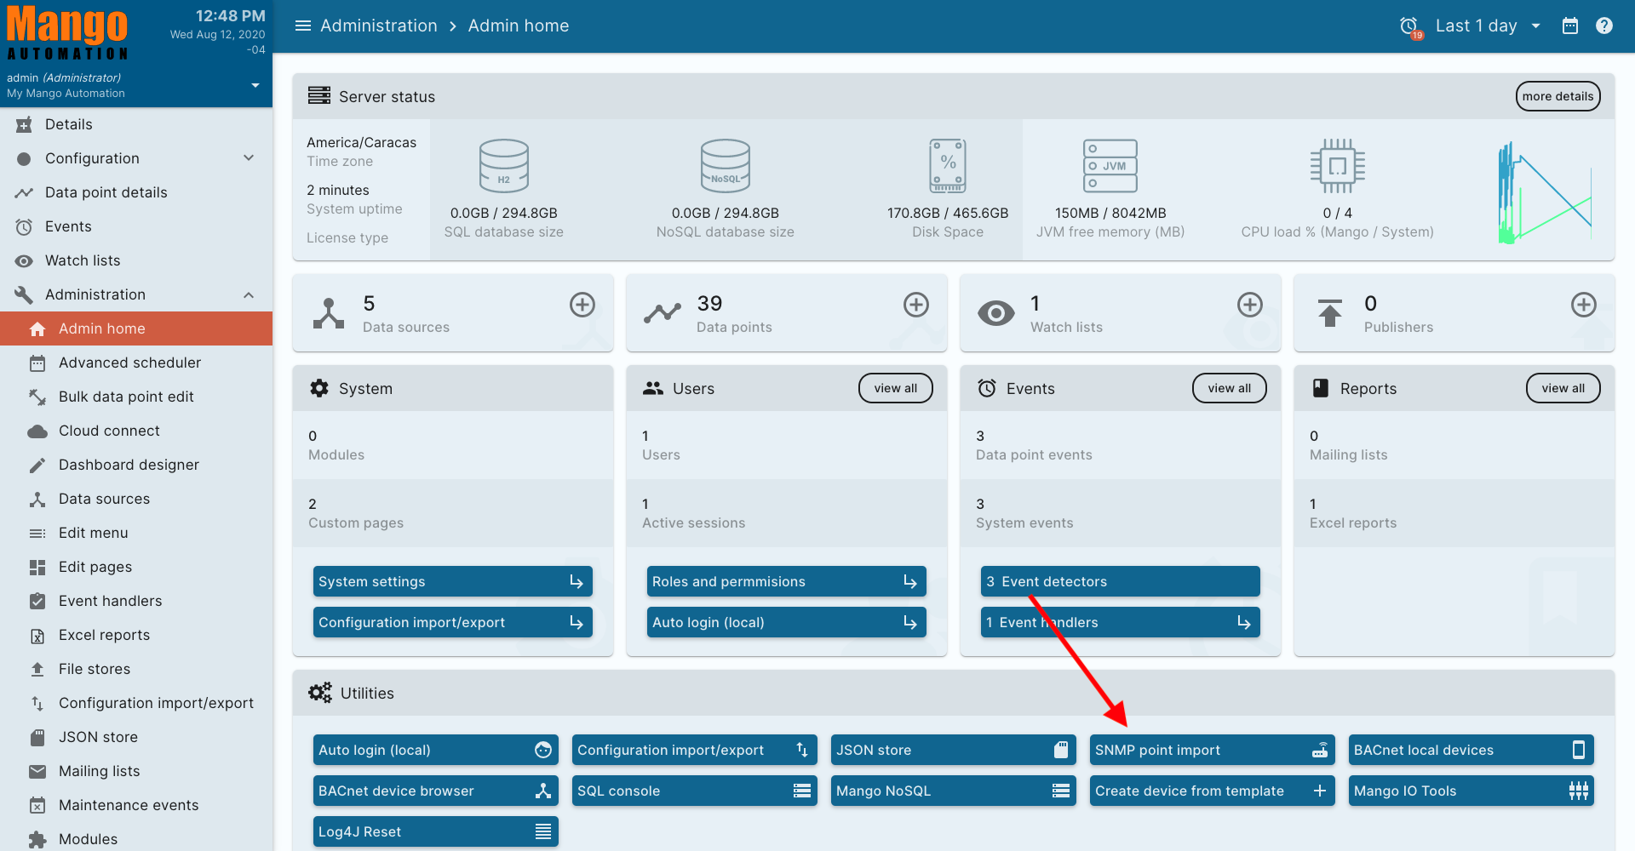
Task: Open Watch lists in the sidebar
Action: pyautogui.click(x=136, y=260)
